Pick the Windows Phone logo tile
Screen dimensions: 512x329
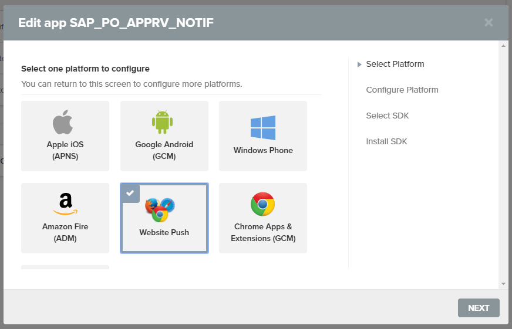pyautogui.click(x=263, y=136)
